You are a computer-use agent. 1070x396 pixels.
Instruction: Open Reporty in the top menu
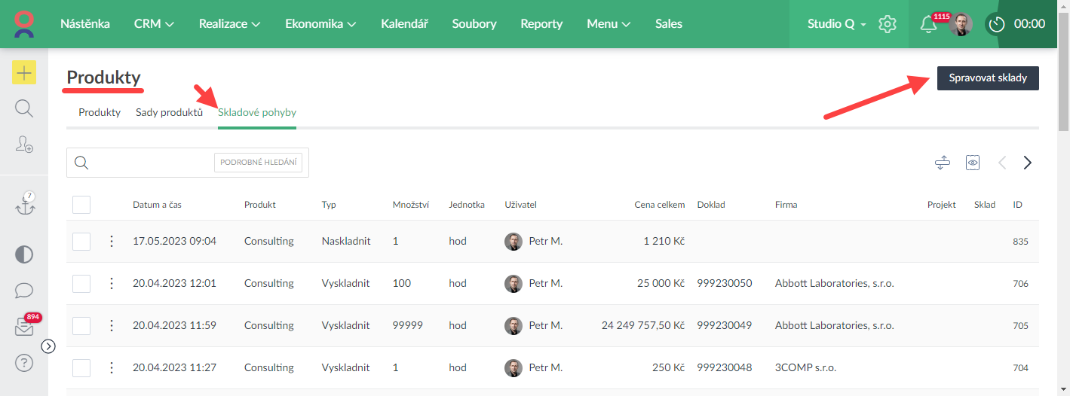pos(541,24)
